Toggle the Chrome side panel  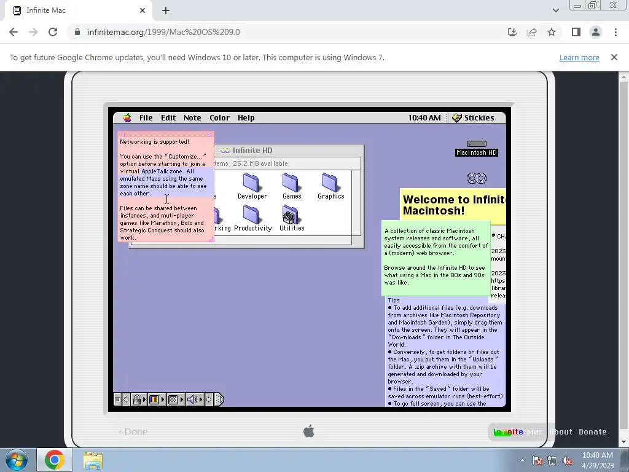[x=576, y=32]
